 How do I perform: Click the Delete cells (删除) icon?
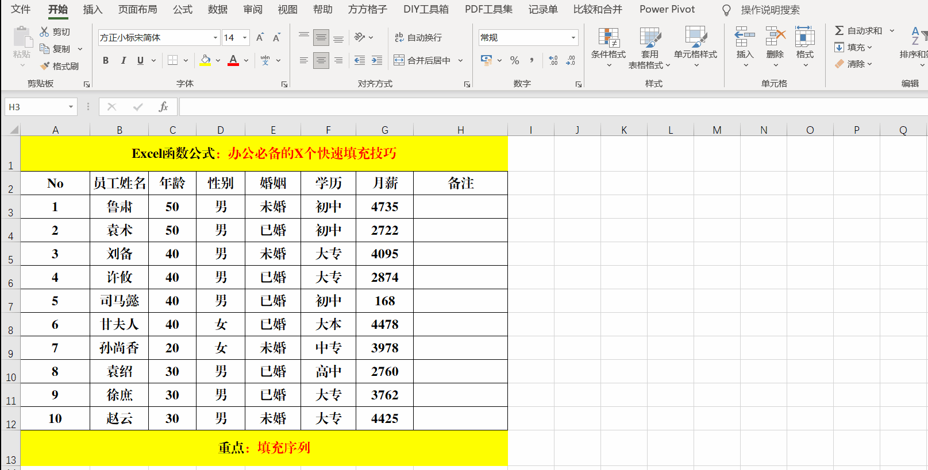[775, 37]
